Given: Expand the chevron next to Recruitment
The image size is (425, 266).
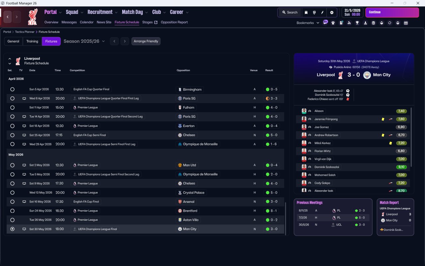Looking at the screenshot, I should pyautogui.click(x=116, y=12).
